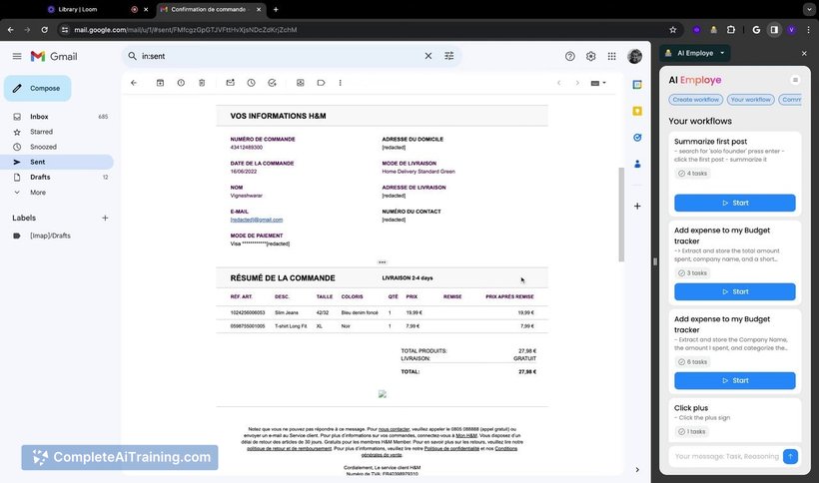This screenshot has width=819, height=483.
Task: Select Create workflow chip
Action: 696,100
